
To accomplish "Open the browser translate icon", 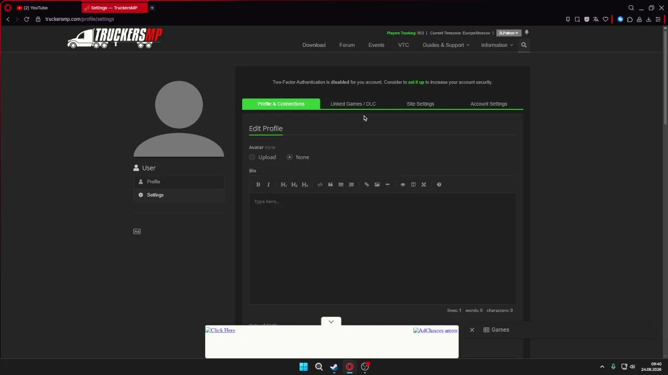I will coord(596,19).
